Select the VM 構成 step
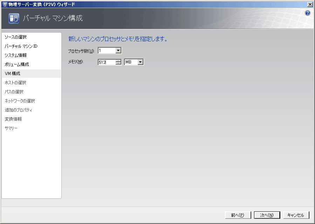Viewport: 315px width, 224px height. (31, 74)
